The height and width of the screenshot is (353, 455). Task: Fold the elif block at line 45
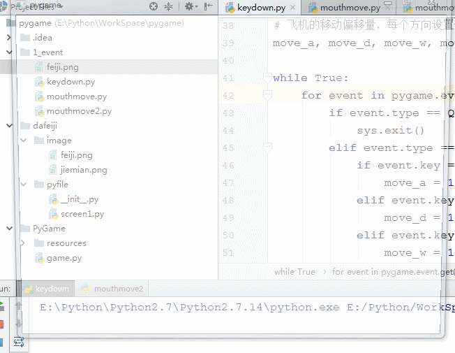tap(267, 147)
